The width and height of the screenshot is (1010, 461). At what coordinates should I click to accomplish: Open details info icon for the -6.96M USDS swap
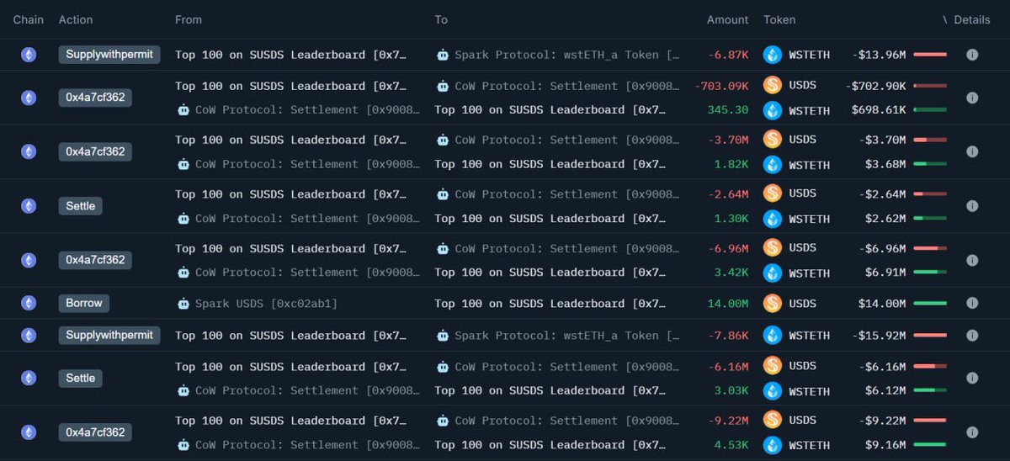click(x=972, y=260)
